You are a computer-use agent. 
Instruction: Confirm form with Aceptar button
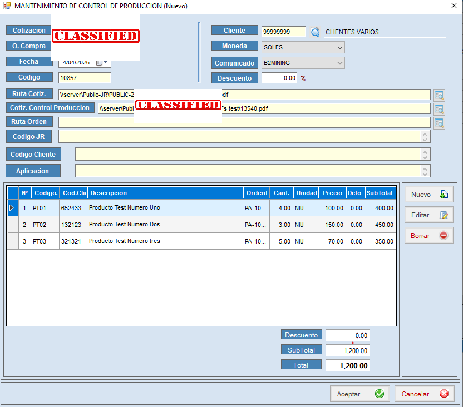pyautogui.click(x=359, y=394)
